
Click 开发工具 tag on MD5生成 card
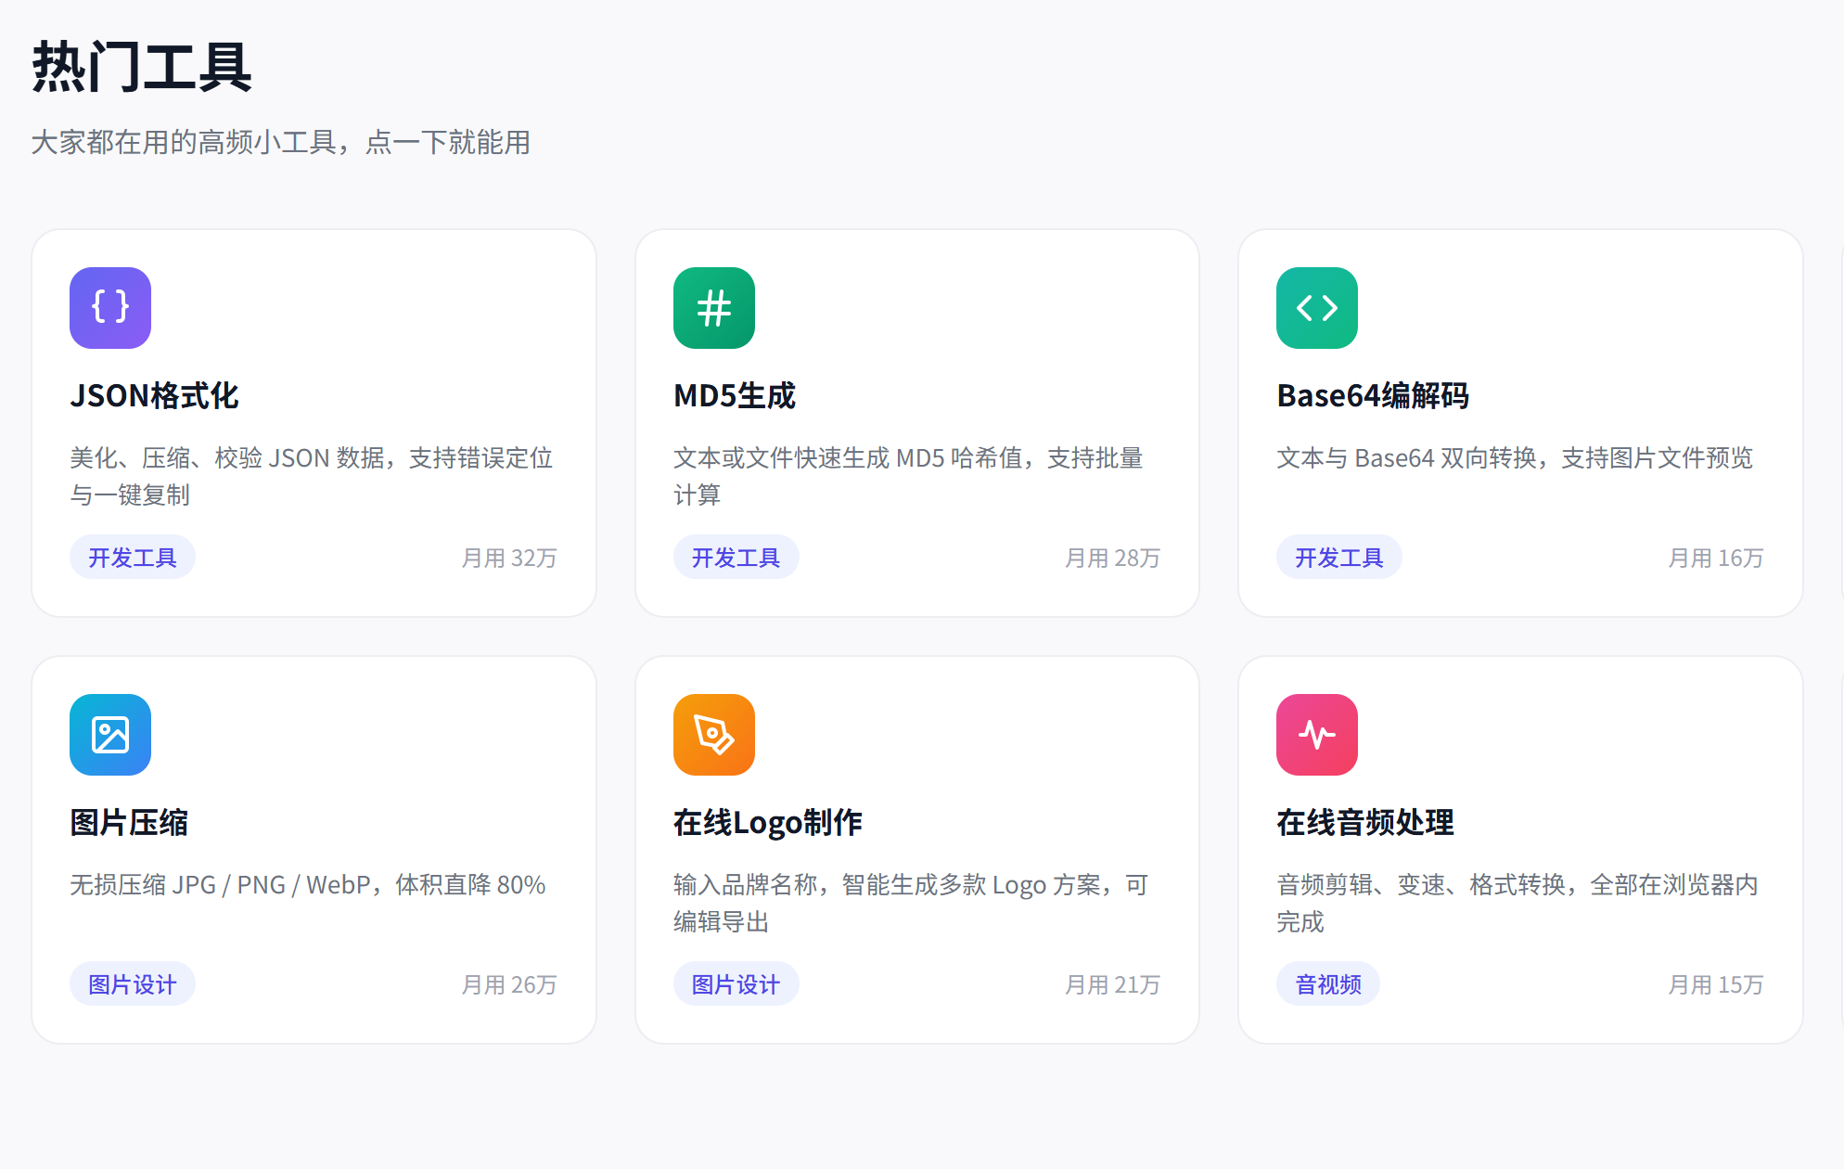[736, 558]
